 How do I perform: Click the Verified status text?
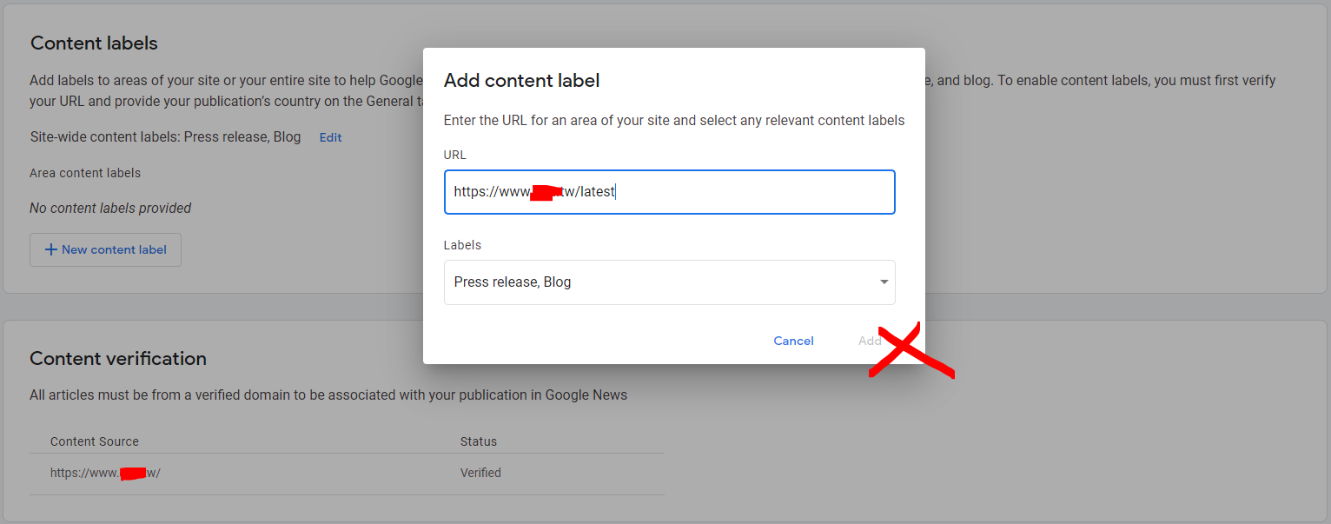(480, 474)
